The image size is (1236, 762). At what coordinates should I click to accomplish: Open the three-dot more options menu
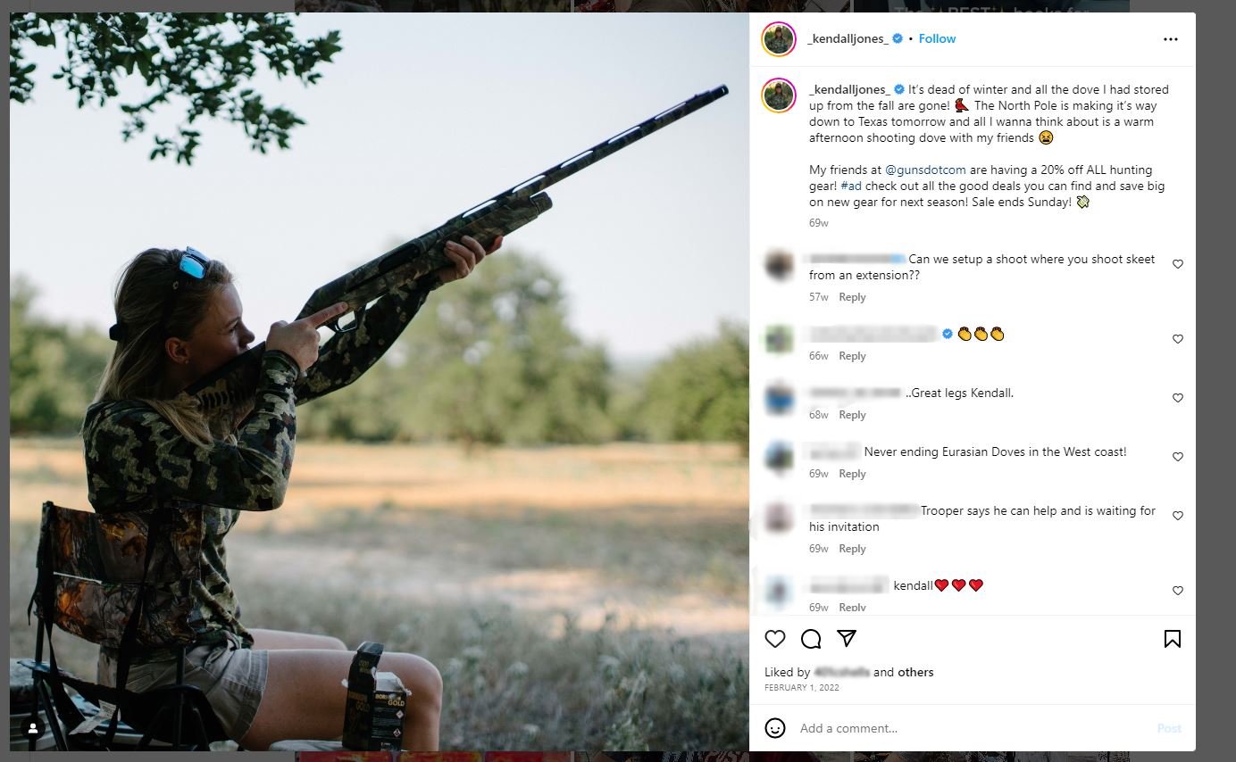[x=1171, y=39]
